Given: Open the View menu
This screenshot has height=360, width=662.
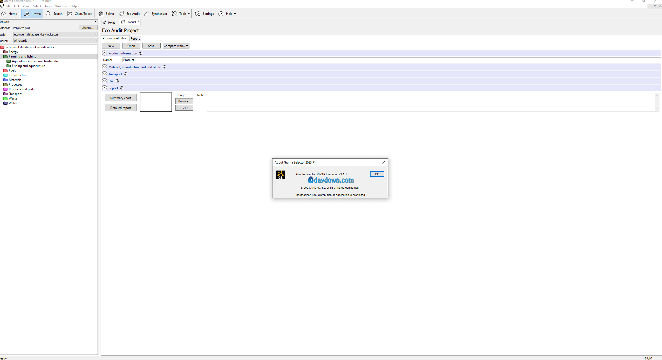Looking at the screenshot, I should tap(26, 6).
